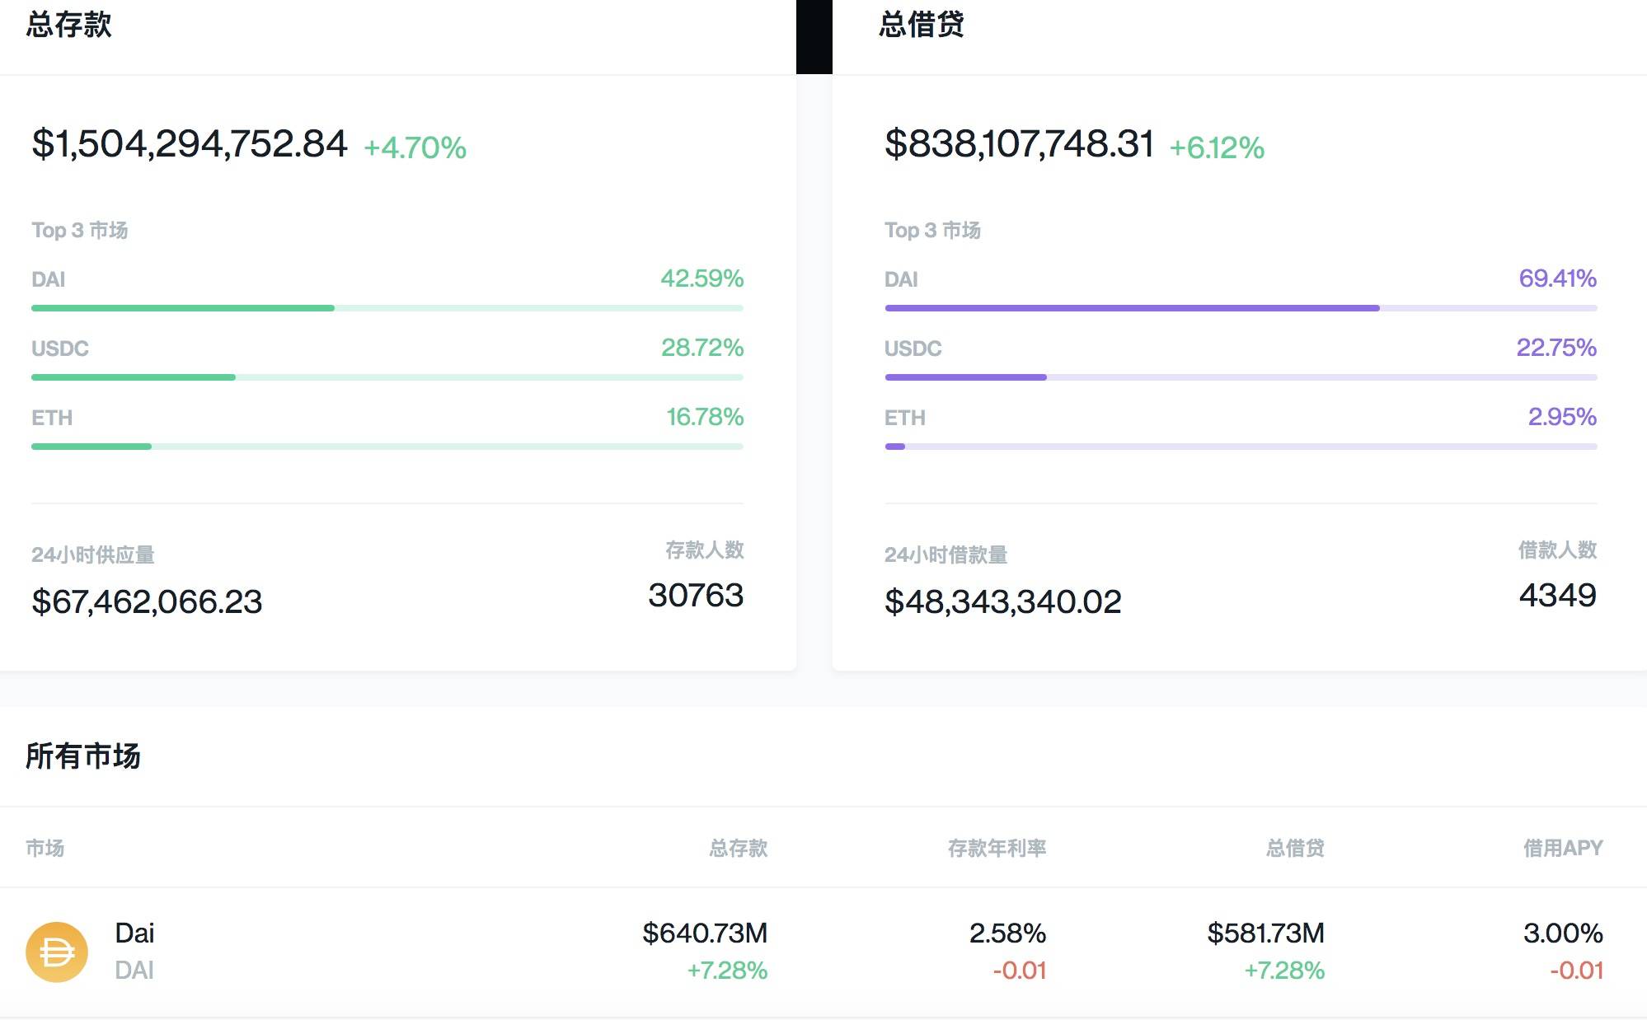The width and height of the screenshot is (1647, 1020).
Task: Click the 24小时借款量 amount value
Action: click(1002, 601)
